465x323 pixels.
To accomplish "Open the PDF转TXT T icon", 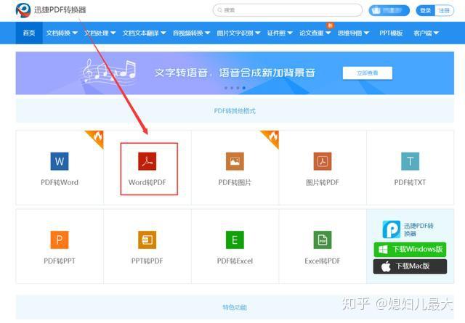I will [x=410, y=161].
